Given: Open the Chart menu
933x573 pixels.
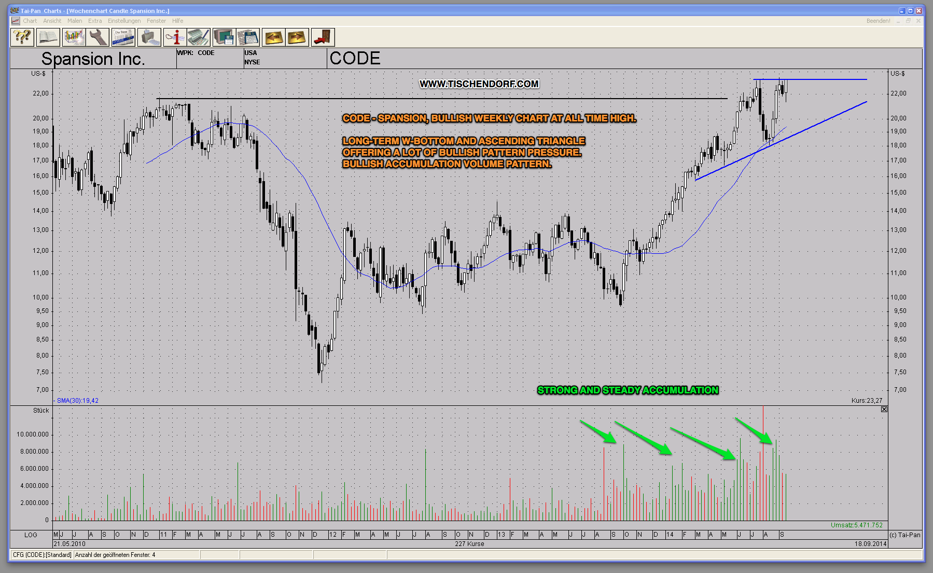Looking at the screenshot, I should pos(30,21).
